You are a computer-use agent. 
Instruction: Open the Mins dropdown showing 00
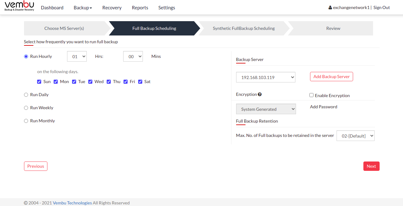[x=133, y=56]
